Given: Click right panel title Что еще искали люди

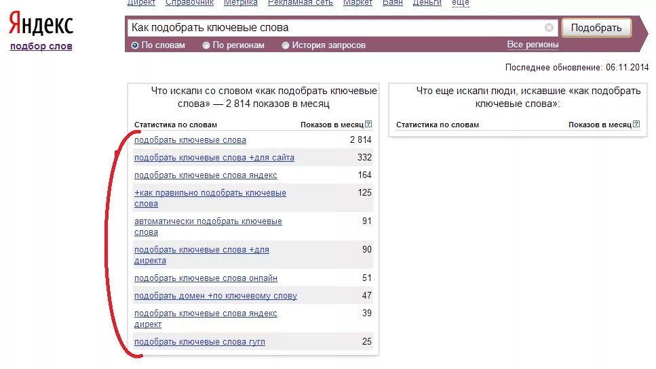Looking at the screenshot, I should (528, 97).
